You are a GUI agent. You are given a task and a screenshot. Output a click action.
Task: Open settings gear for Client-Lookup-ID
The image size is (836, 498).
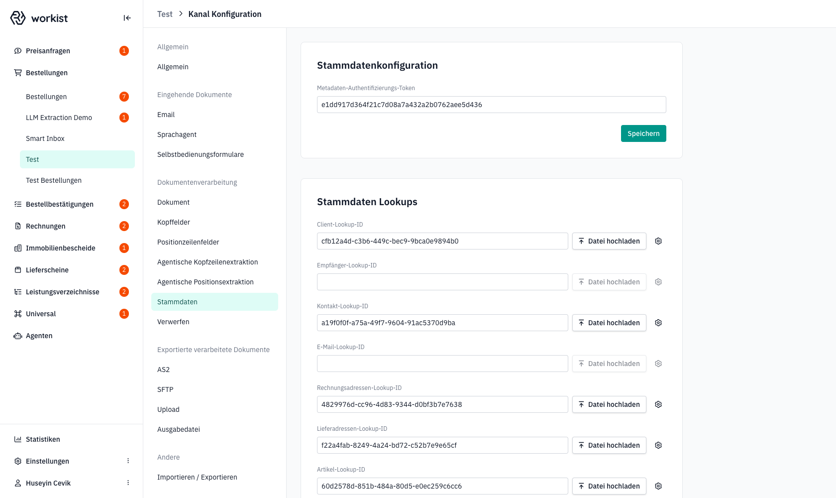pyautogui.click(x=658, y=241)
